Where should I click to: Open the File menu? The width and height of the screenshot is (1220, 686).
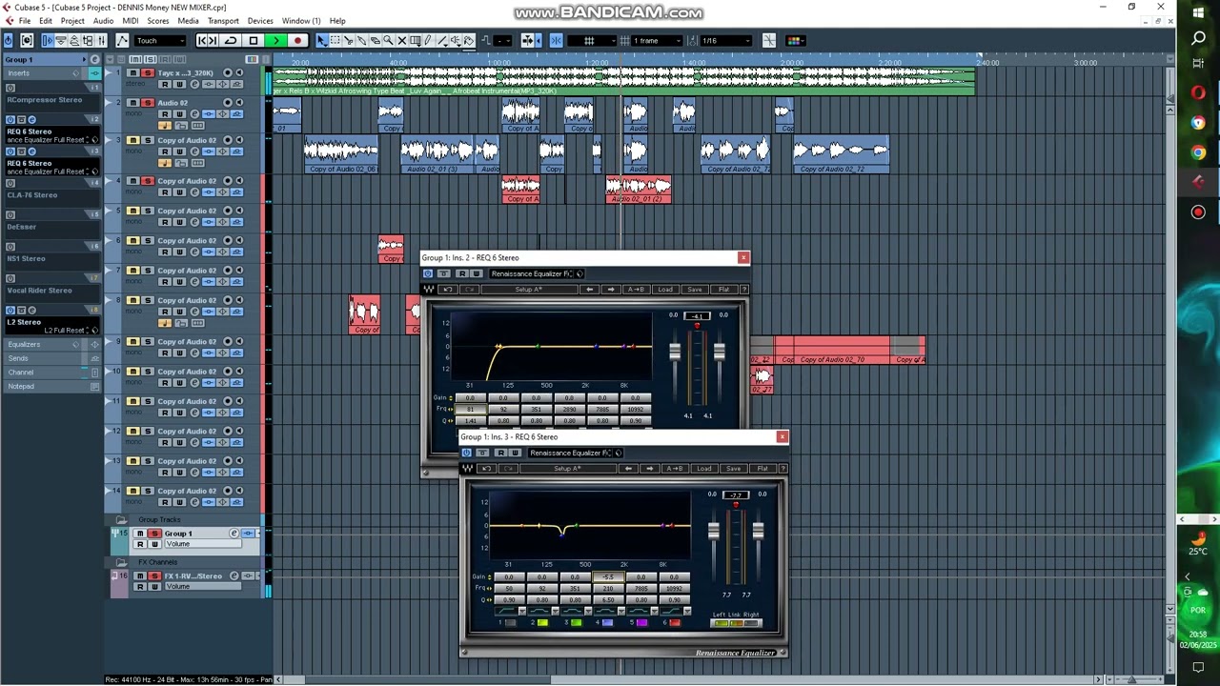click(x=25, y=20)
